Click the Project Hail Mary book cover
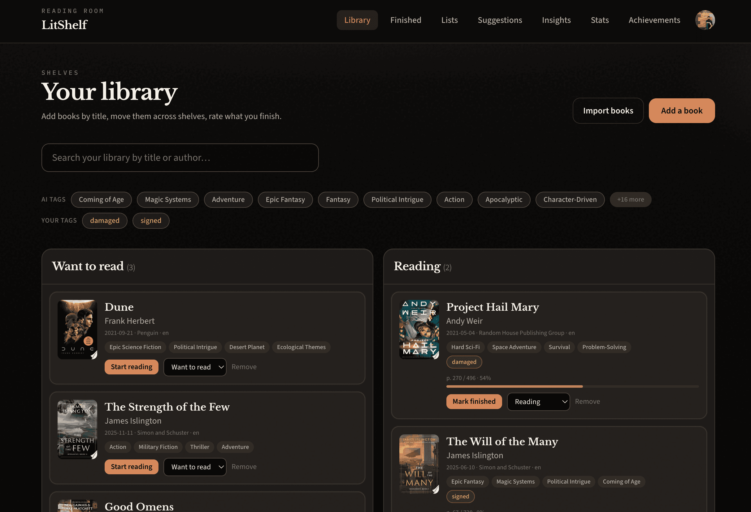Image resolution: width=751 pixels, height=512 pixels. point(419,329)
